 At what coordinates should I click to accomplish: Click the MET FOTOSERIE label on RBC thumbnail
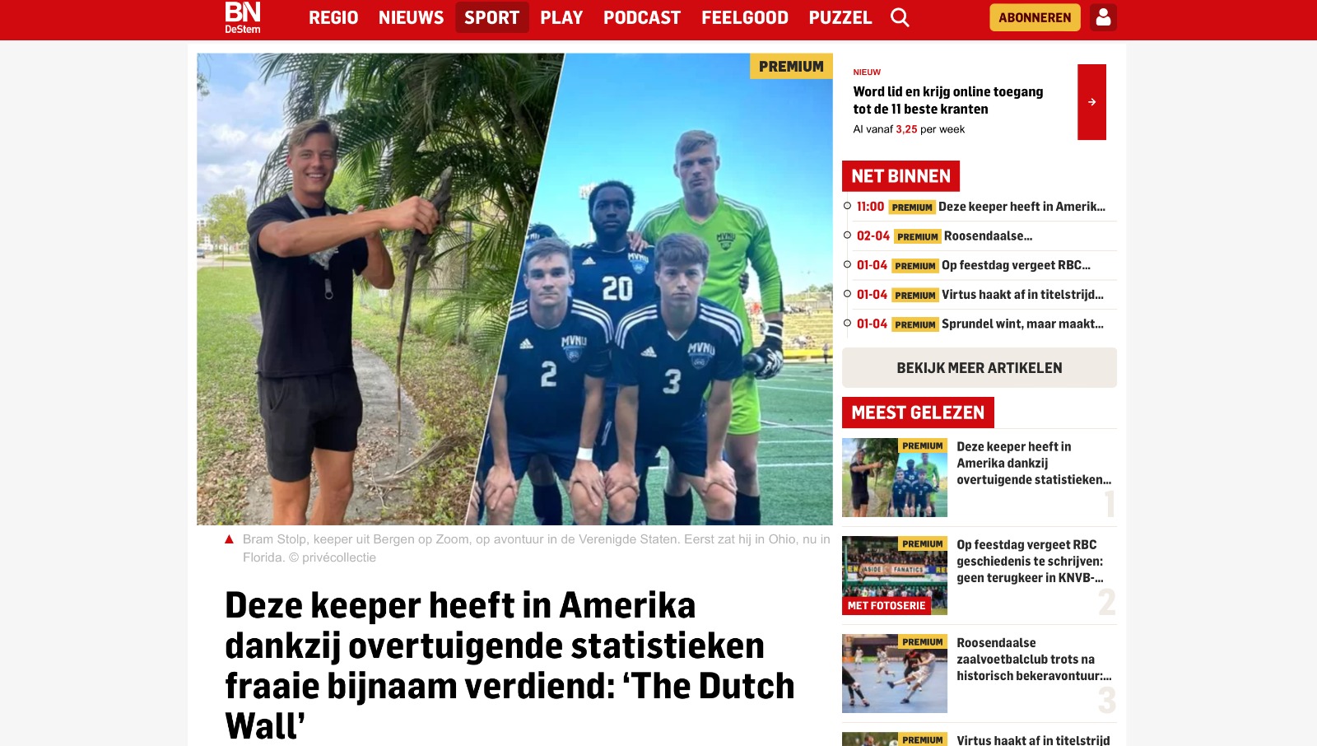(x=887, y=605)
